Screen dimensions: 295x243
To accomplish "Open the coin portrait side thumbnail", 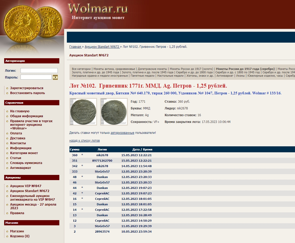I will (x=114, y=112).
